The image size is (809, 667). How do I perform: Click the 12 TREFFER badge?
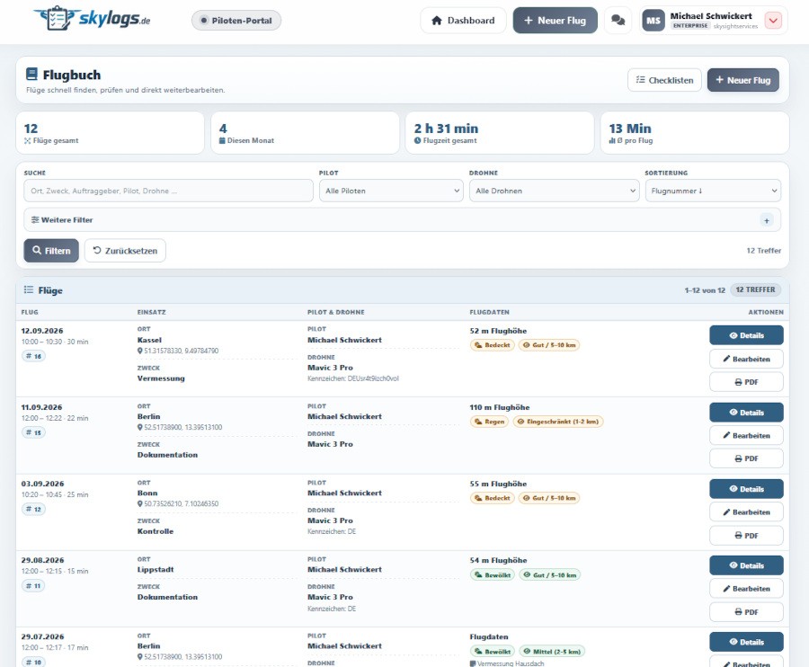tap(755, 290)
